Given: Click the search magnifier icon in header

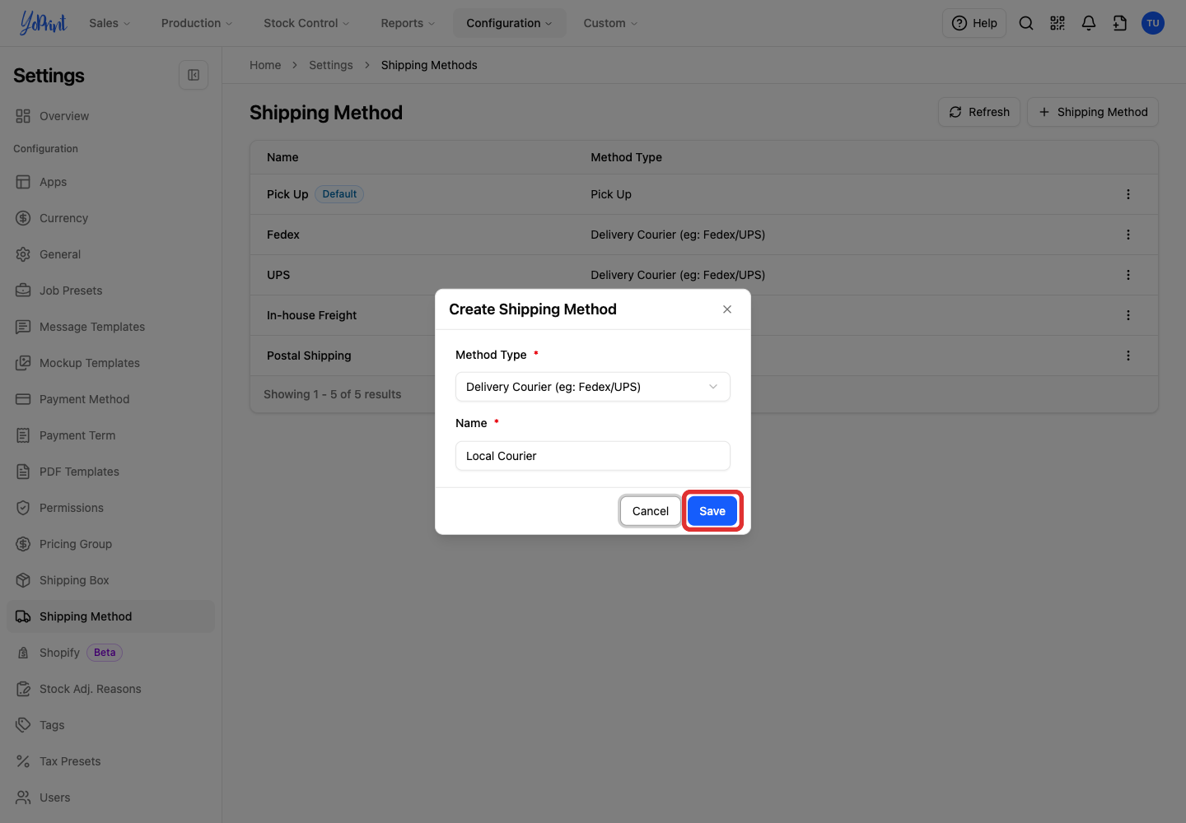Looking at the screenshot, I should click(1026, 23).
